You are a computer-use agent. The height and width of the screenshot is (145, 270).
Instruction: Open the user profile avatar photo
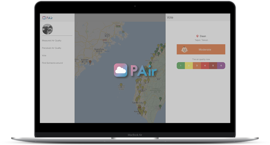47,29
